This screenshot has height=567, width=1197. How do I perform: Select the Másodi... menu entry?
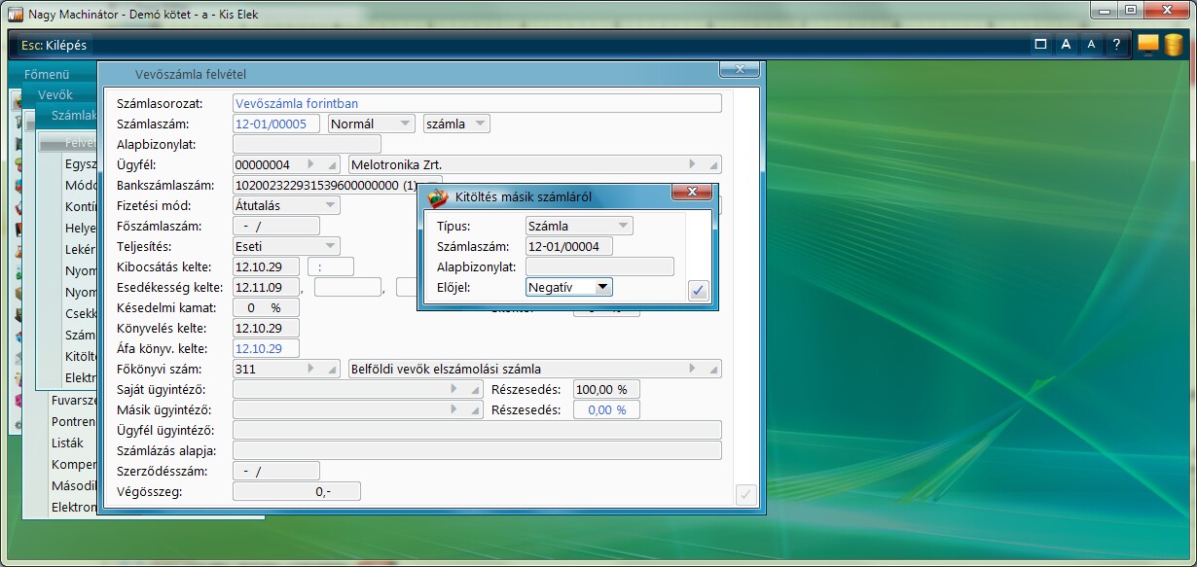pos(74,485)
